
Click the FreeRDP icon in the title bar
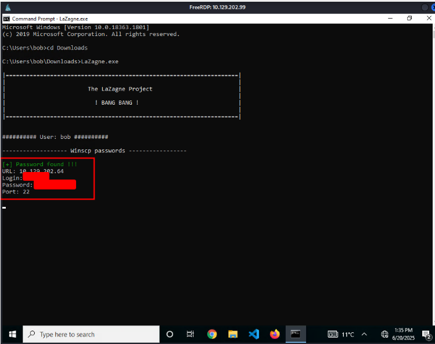(x=7, y=7)
